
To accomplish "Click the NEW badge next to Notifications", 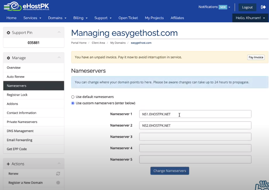I will 223,7.
